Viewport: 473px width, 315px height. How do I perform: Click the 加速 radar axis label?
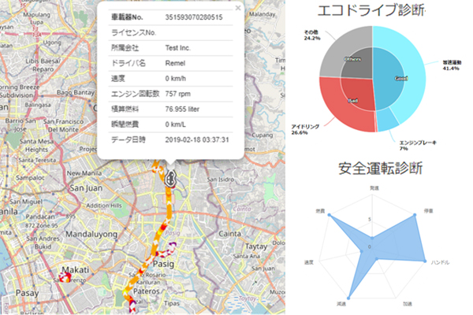tap(408, 304)
